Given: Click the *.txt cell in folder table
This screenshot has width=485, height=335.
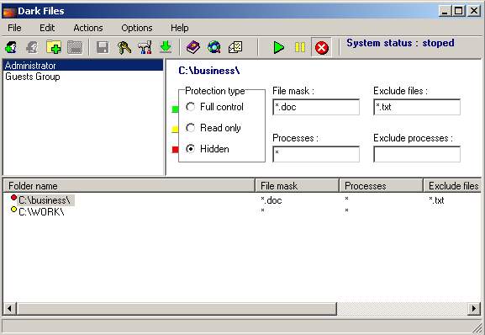Looking at the screenshot, I should [436, 200].
